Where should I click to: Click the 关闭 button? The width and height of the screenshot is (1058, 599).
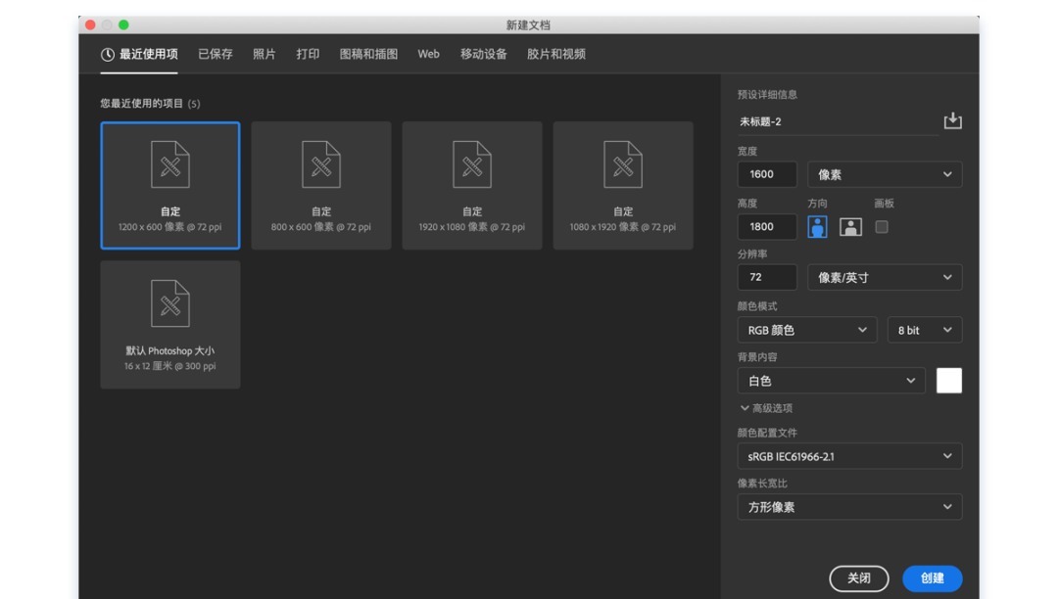coord(859,578)
